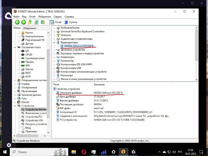The width and height of the screenshot is (208, 156).
Task: Select Устройства PCI tree item
Action: coord(34,117)
